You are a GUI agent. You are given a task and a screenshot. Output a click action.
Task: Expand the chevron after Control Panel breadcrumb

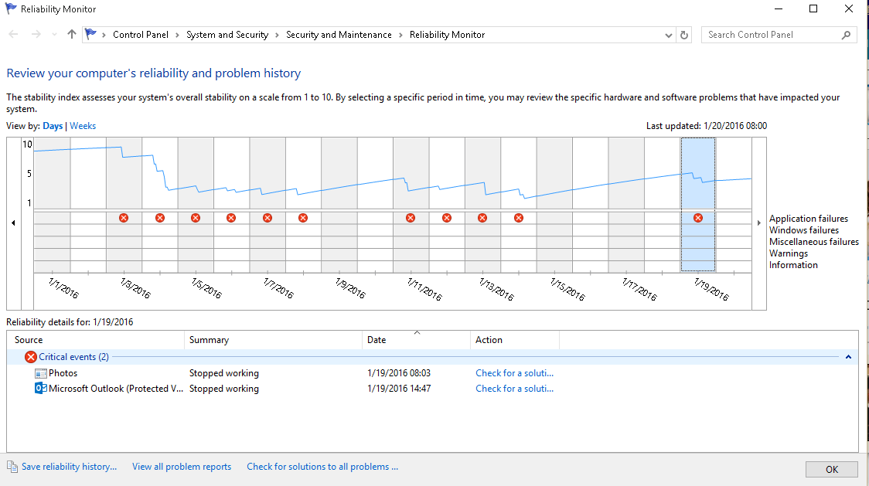[x=177, y=35]
